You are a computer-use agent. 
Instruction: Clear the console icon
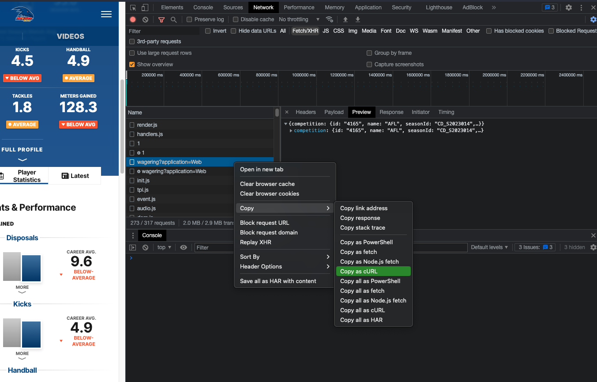pos(145,247)
